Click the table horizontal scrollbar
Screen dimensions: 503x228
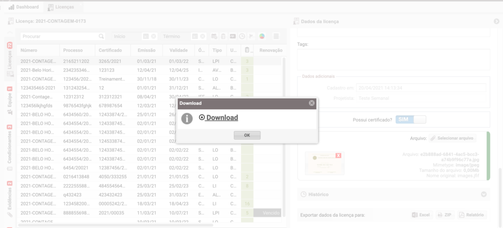tap(115, 225)
